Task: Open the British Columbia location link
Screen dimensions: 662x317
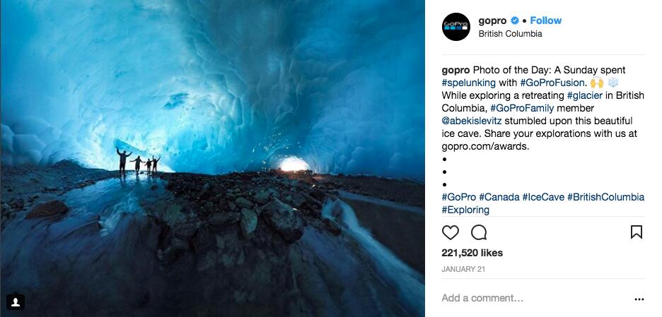Action: tap(510, 34)
